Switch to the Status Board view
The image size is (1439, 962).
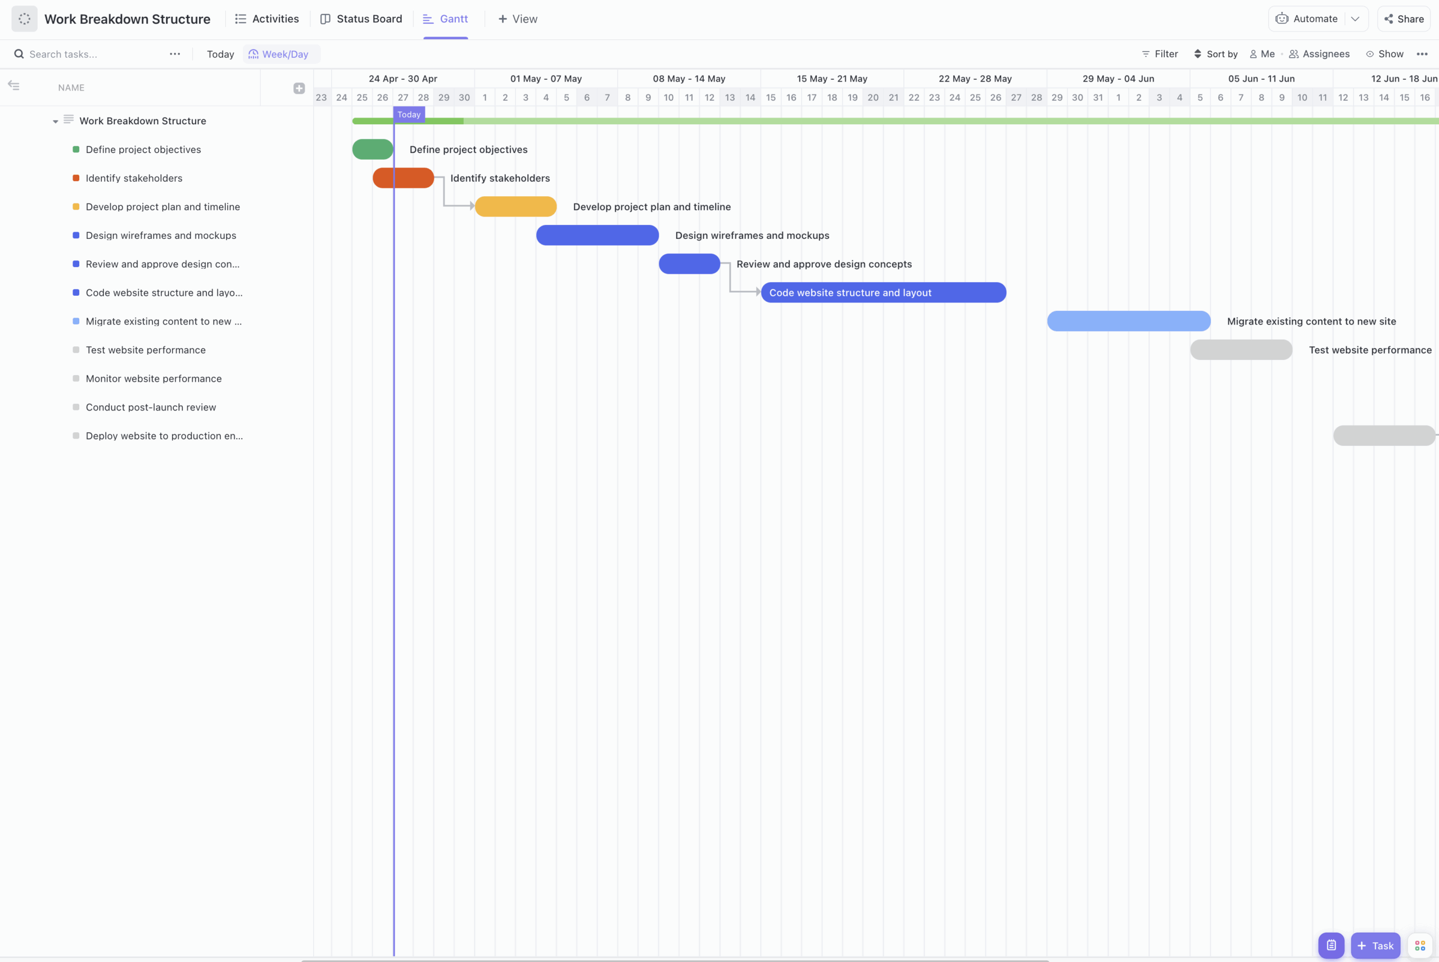(x=361, y=19)
